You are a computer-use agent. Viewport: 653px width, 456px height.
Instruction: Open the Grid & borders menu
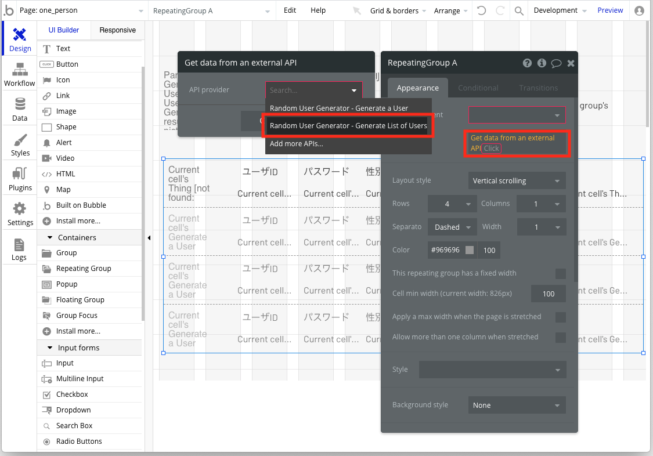click(x=398, y=11)
